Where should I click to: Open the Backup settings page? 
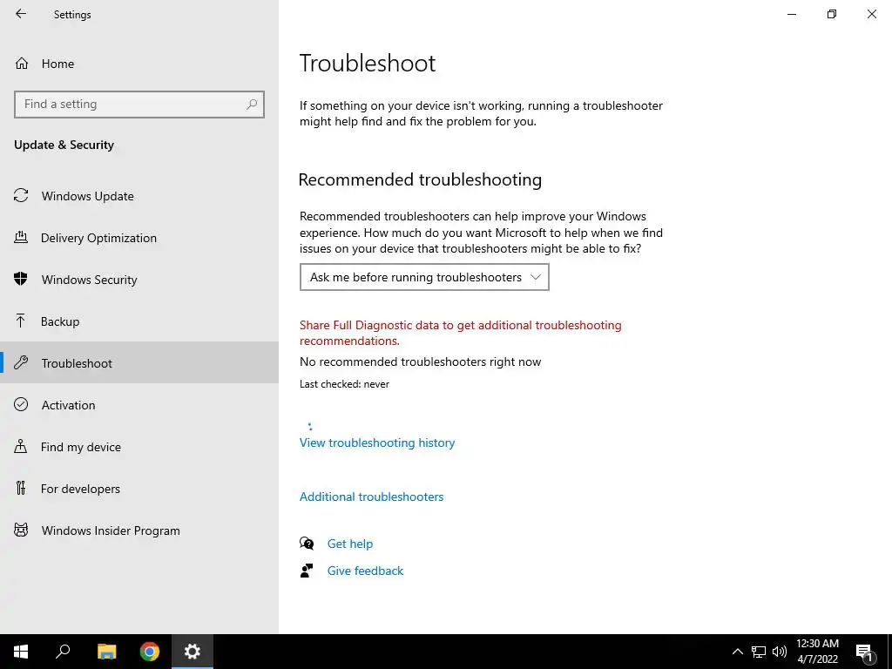(139, 321)
